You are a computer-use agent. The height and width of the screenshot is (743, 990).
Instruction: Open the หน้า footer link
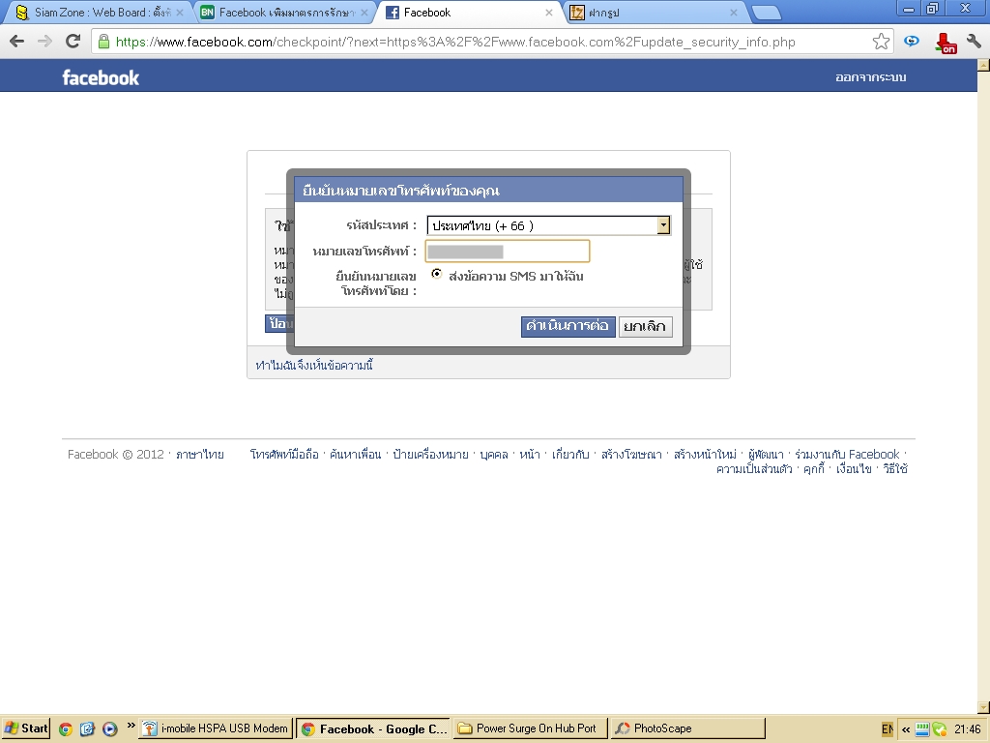(530, 455)
